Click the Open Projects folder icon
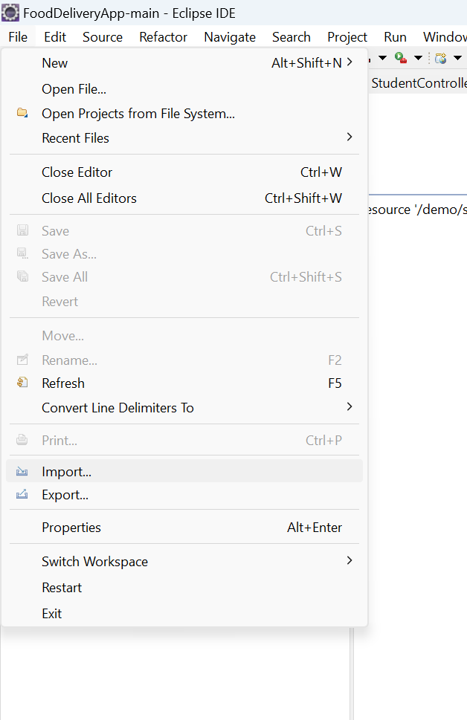467x720 pixels. [x=22, y=113]
